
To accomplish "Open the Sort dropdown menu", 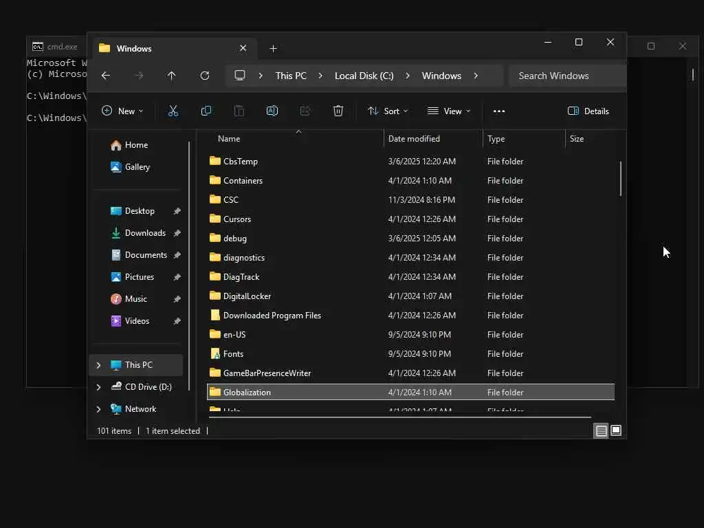I will [x=388, y=111].
